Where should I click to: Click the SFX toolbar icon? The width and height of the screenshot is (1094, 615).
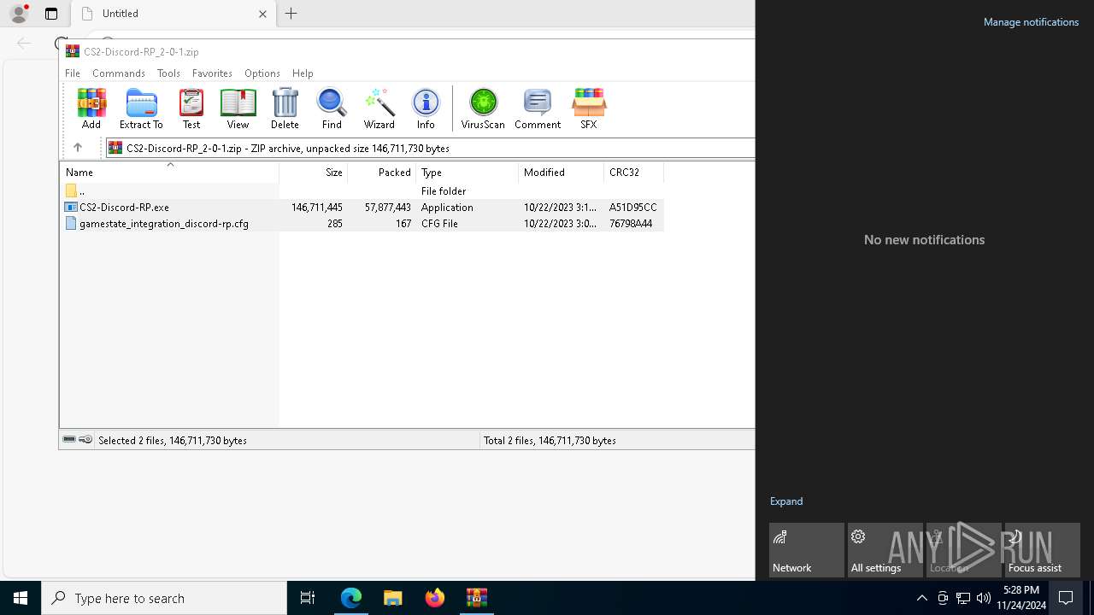(588, 108)
